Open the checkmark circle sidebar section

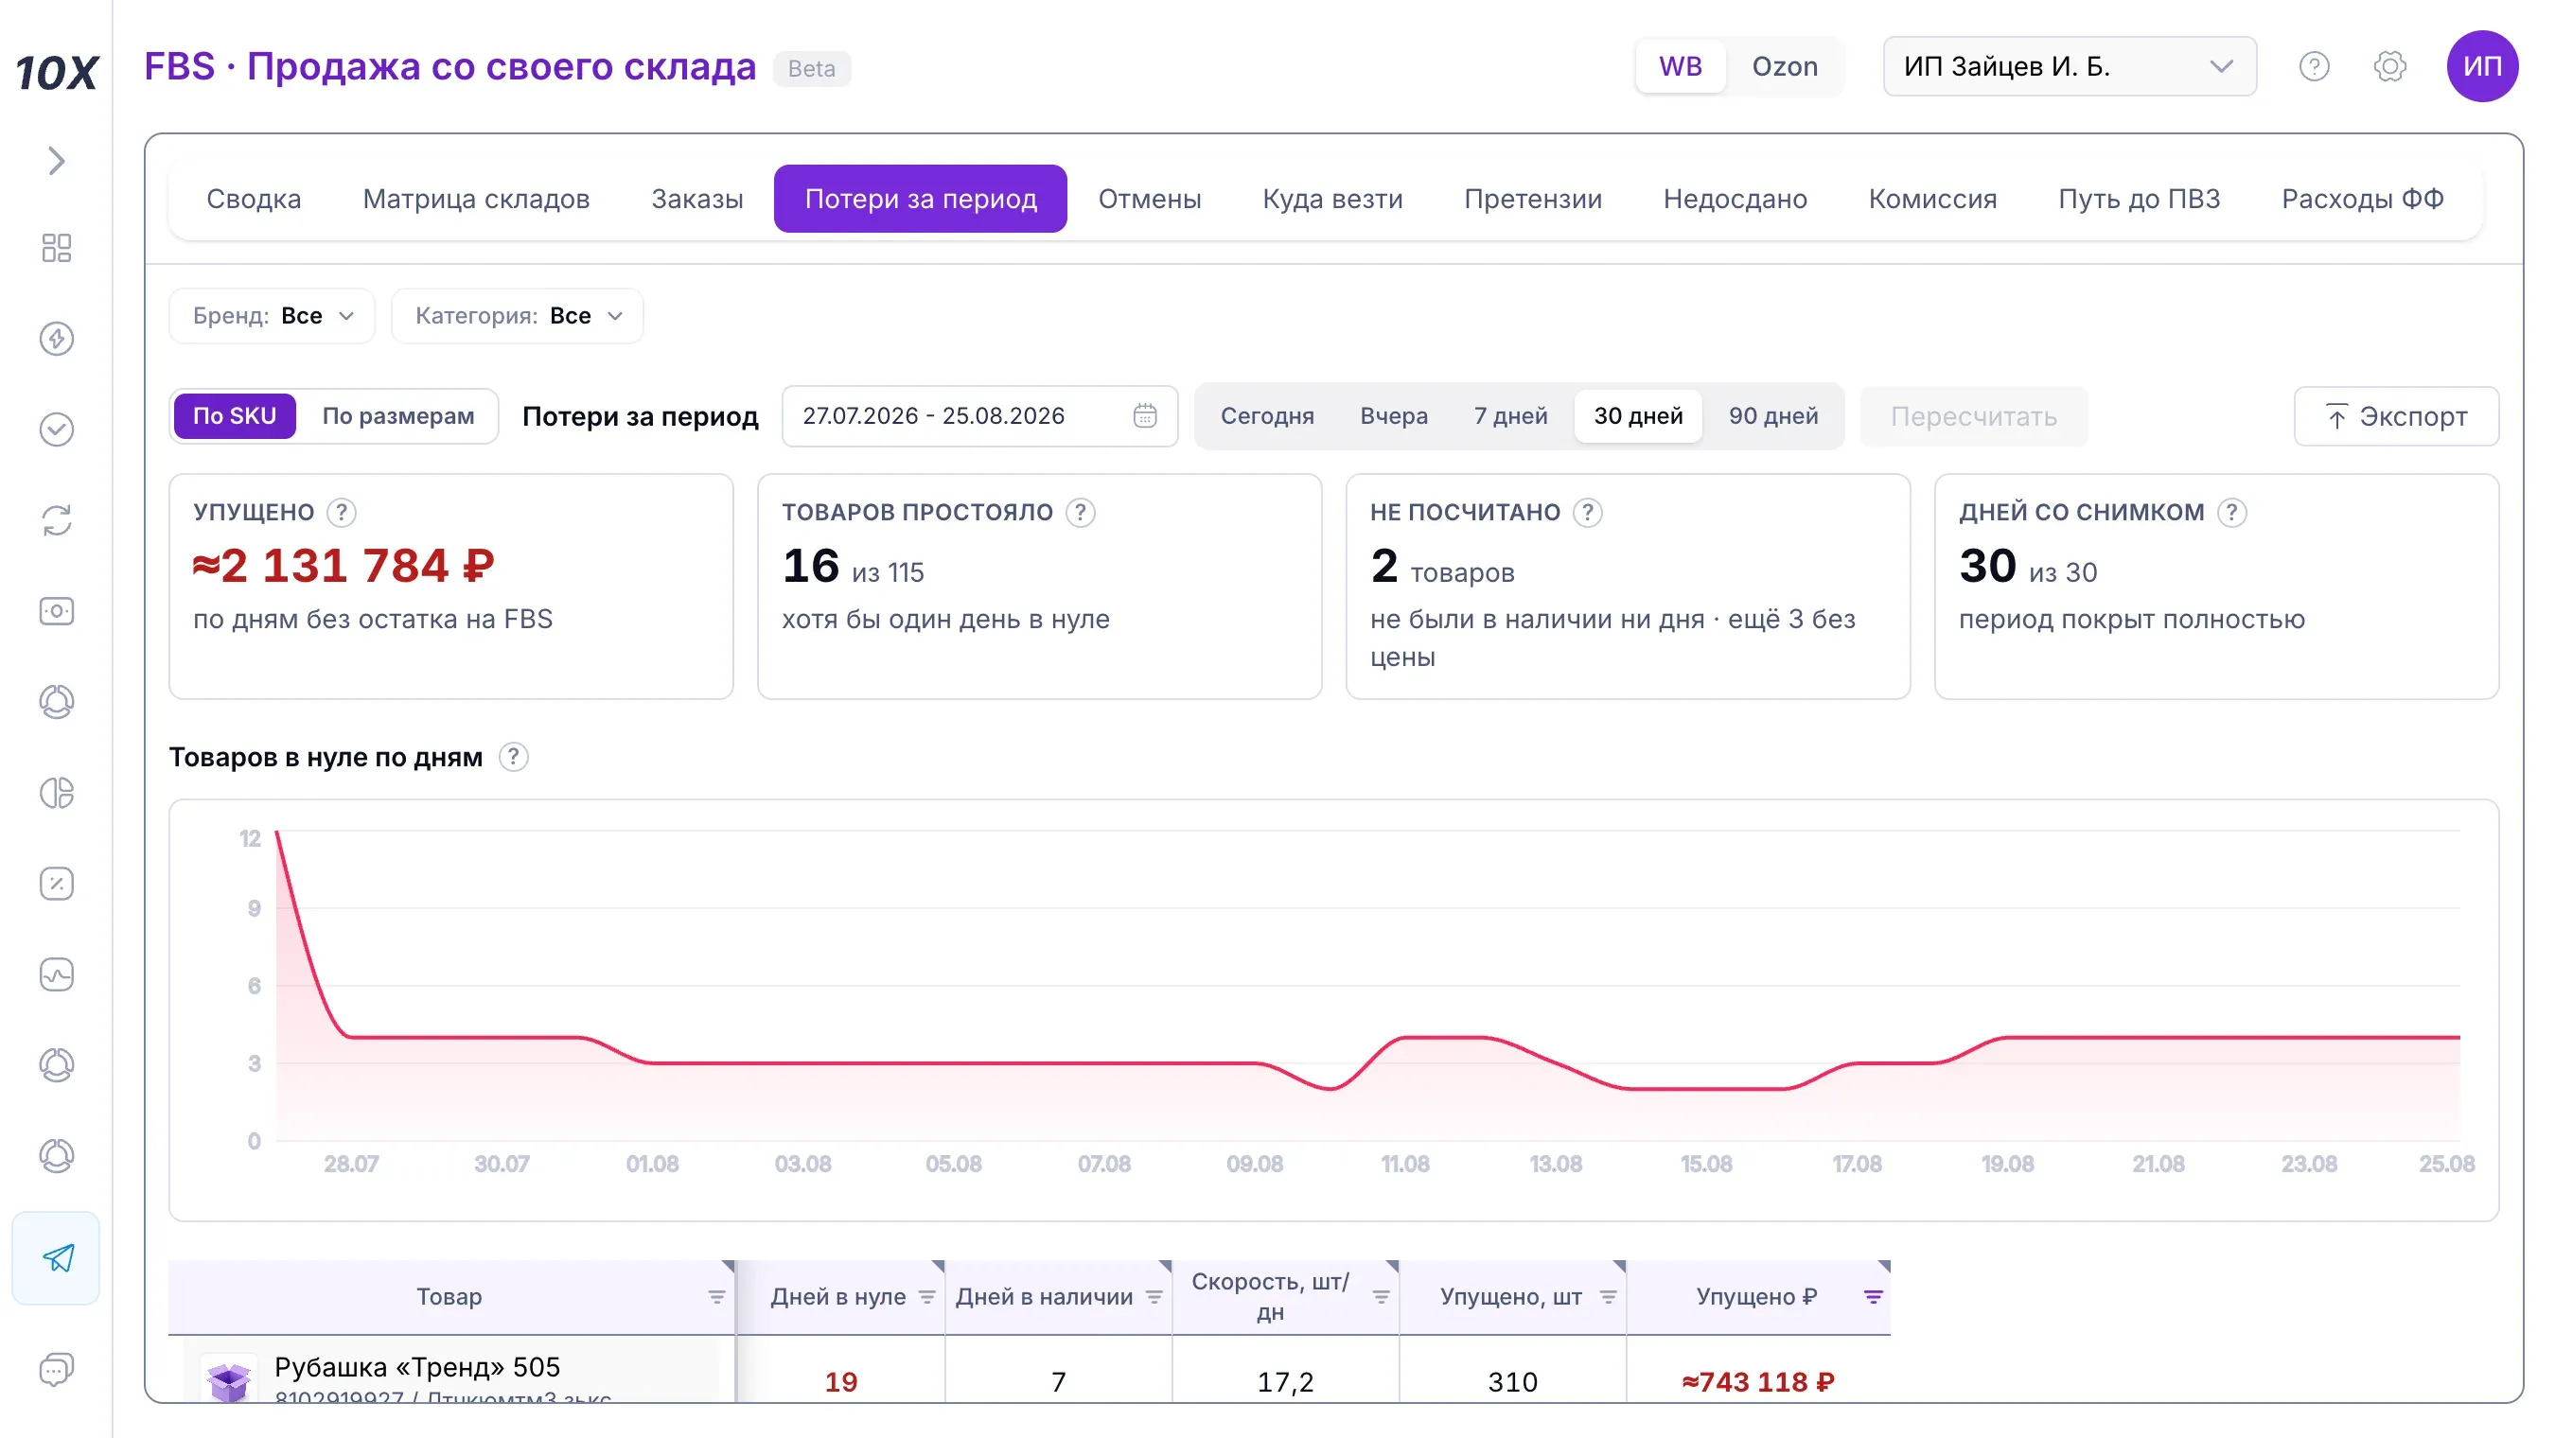tap(57, 430)
